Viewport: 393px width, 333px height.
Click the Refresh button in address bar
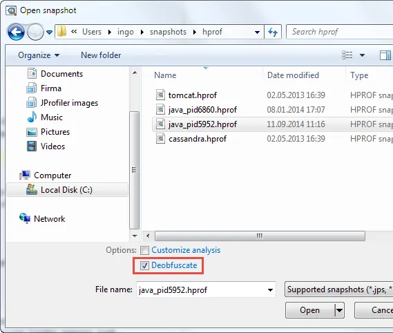click(x=273, y=32)
